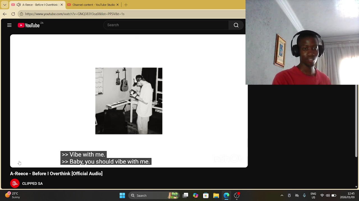Click the crossed-out cloud tray icon
359x201 pixels.
click(297, 195)
